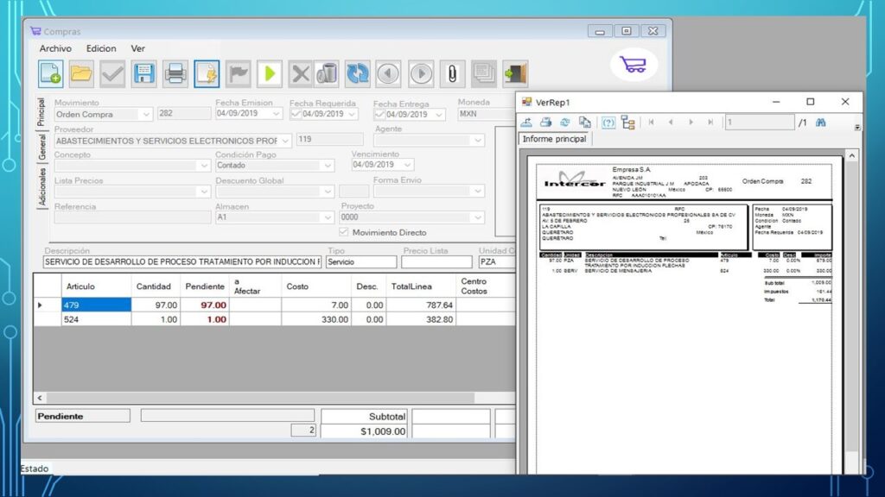Viewport: 885px width, 497px height.
Task: Open a record with the folder icon
Action: 82,74
